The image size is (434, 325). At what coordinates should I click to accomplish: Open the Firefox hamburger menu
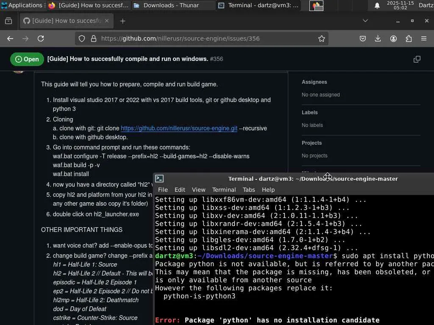tap(424, 39)
